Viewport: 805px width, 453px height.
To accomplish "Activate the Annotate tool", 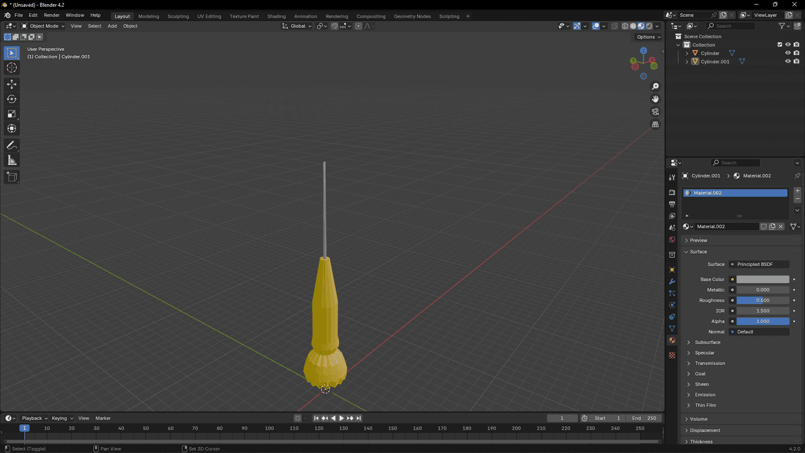I will click(11, 145).
